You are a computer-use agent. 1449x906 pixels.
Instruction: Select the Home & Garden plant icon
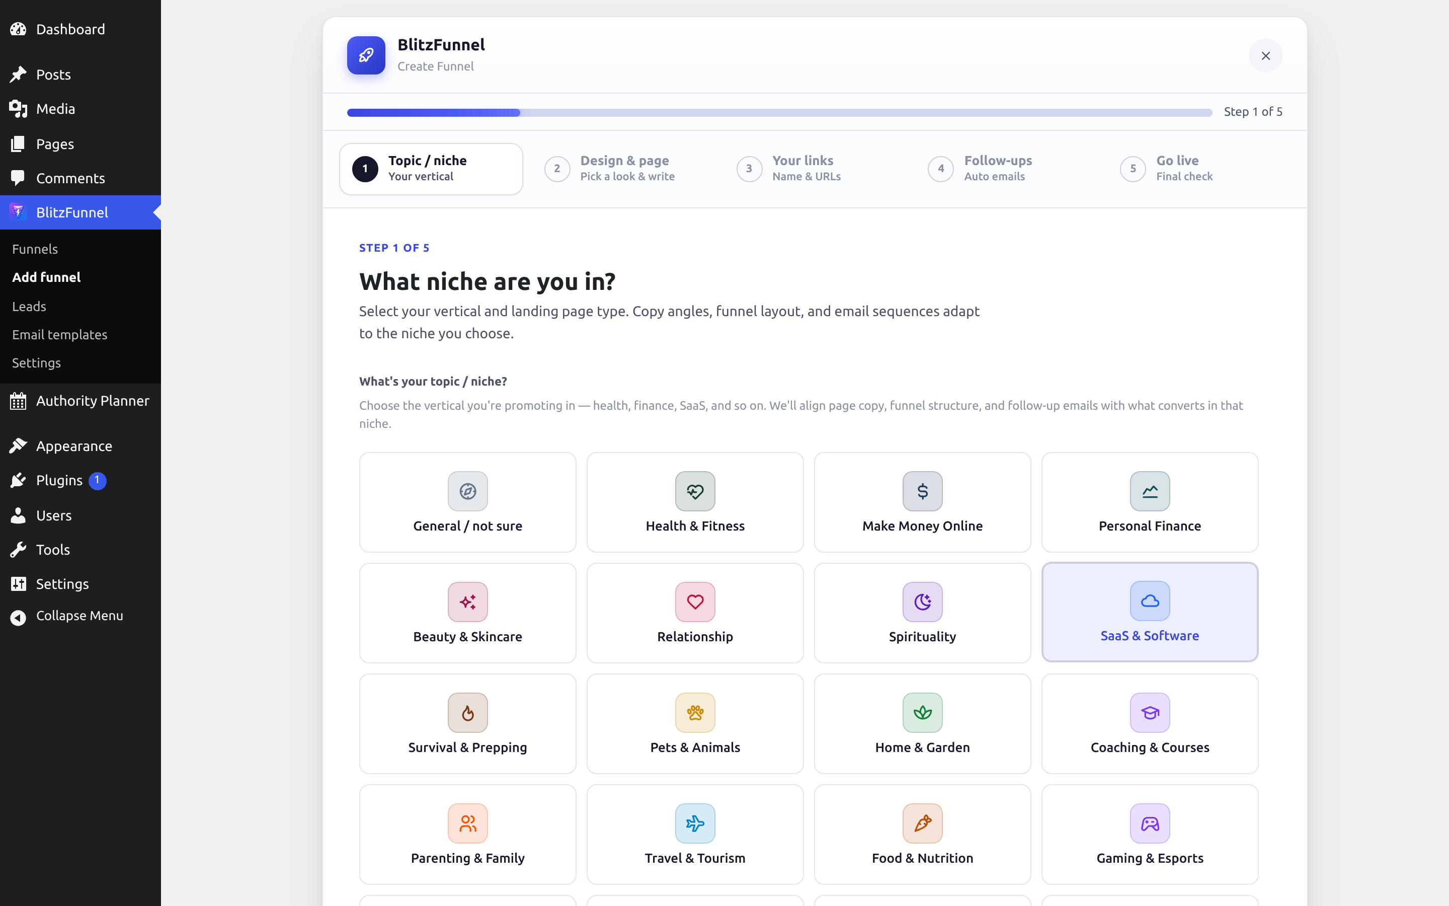pos(922,712)
